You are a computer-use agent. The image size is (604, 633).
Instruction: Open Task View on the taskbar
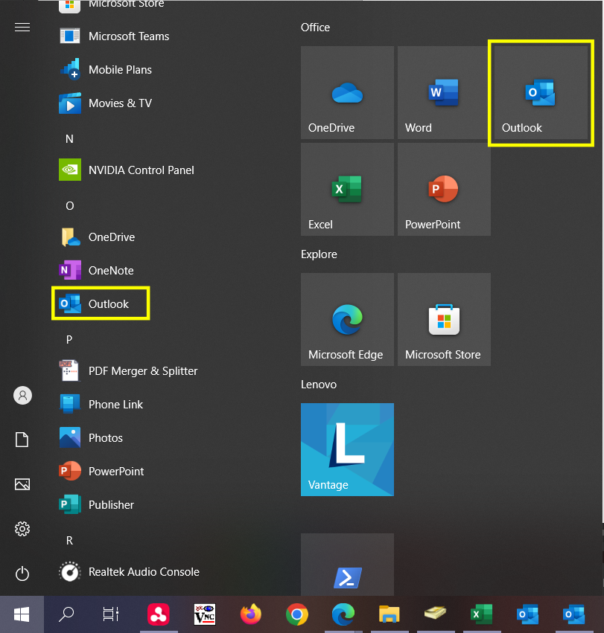[111, 614]
